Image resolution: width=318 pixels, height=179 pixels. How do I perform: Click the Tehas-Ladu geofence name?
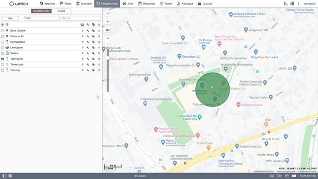pyautogui.click(x=17, y=65)
